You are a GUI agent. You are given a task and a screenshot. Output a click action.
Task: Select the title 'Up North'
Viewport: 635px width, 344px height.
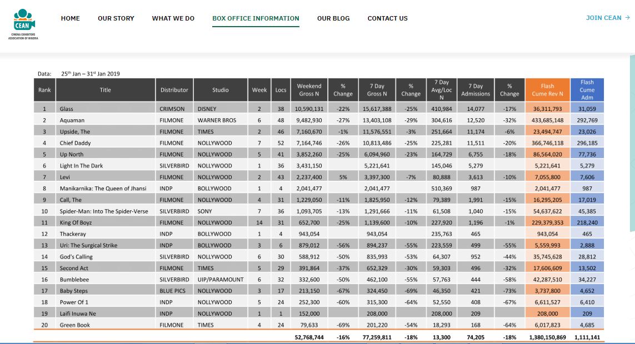click(72, 154)
